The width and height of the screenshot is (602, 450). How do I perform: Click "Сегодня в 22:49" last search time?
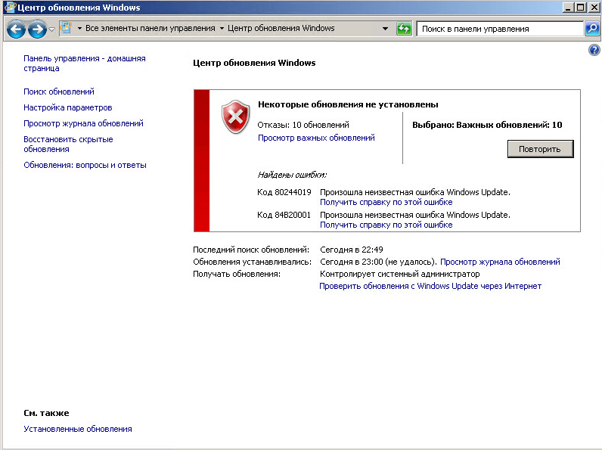point(352,250)
